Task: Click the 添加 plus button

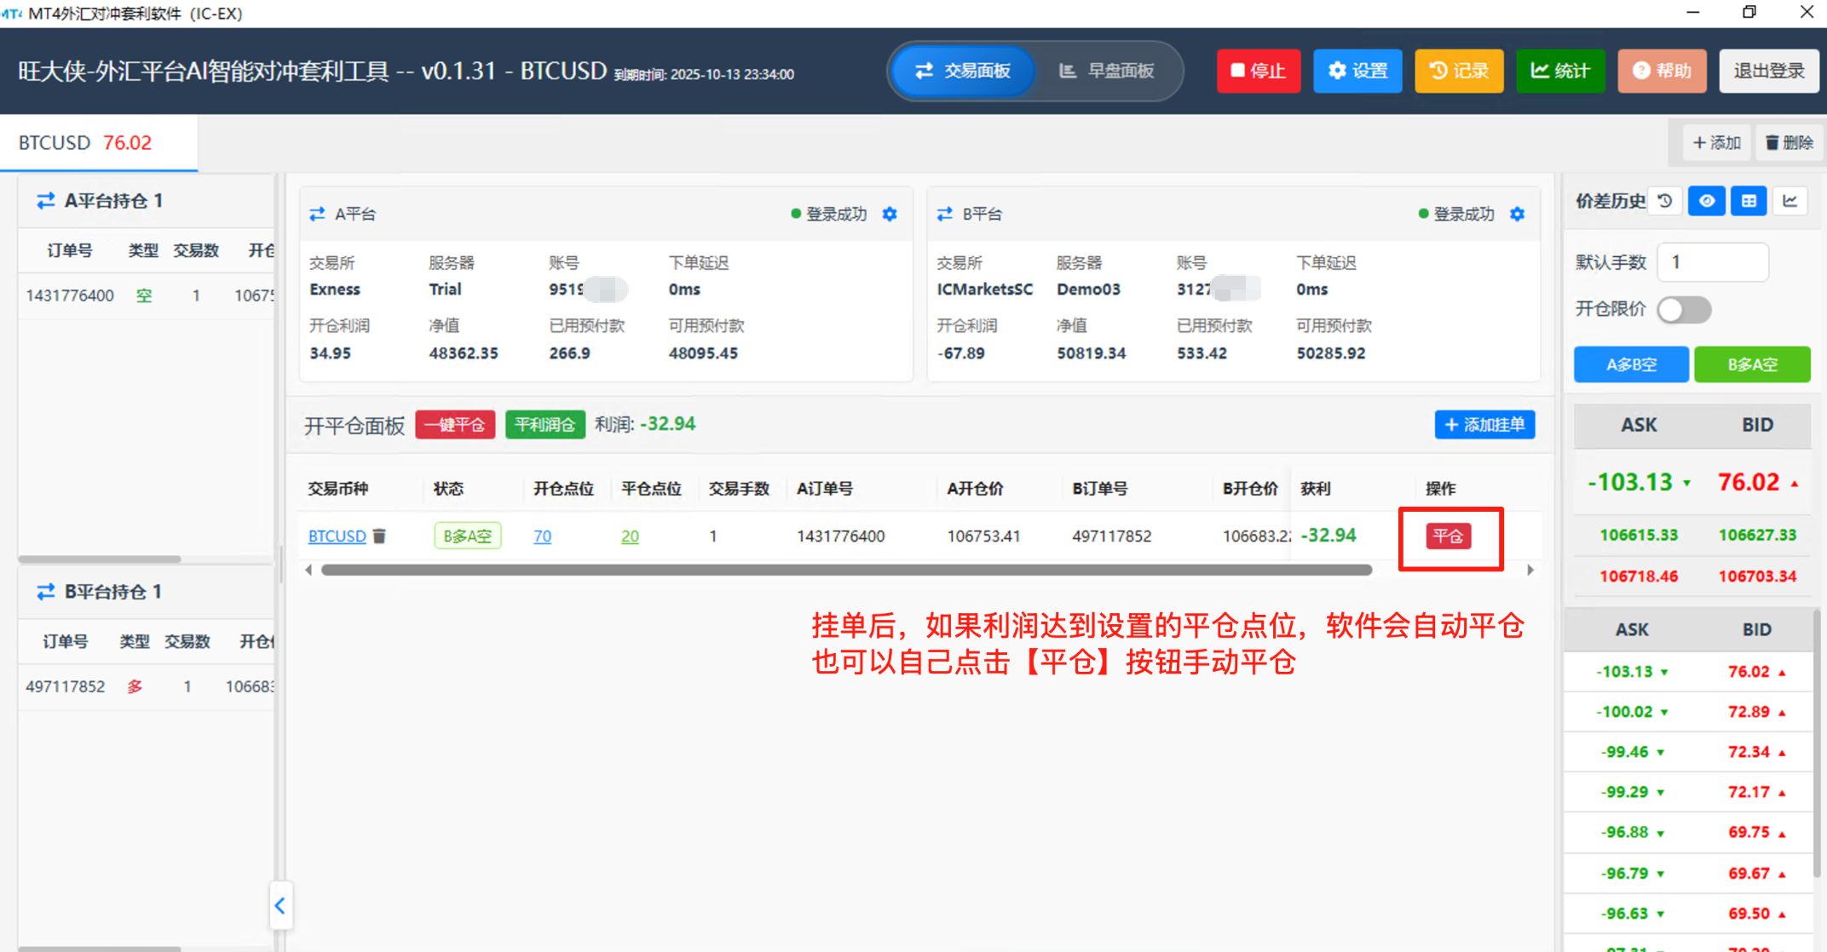Action: point(1716,142)
